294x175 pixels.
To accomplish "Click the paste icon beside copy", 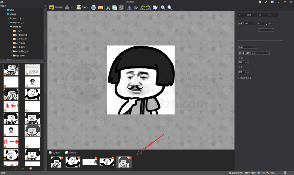I will (121, 8).
